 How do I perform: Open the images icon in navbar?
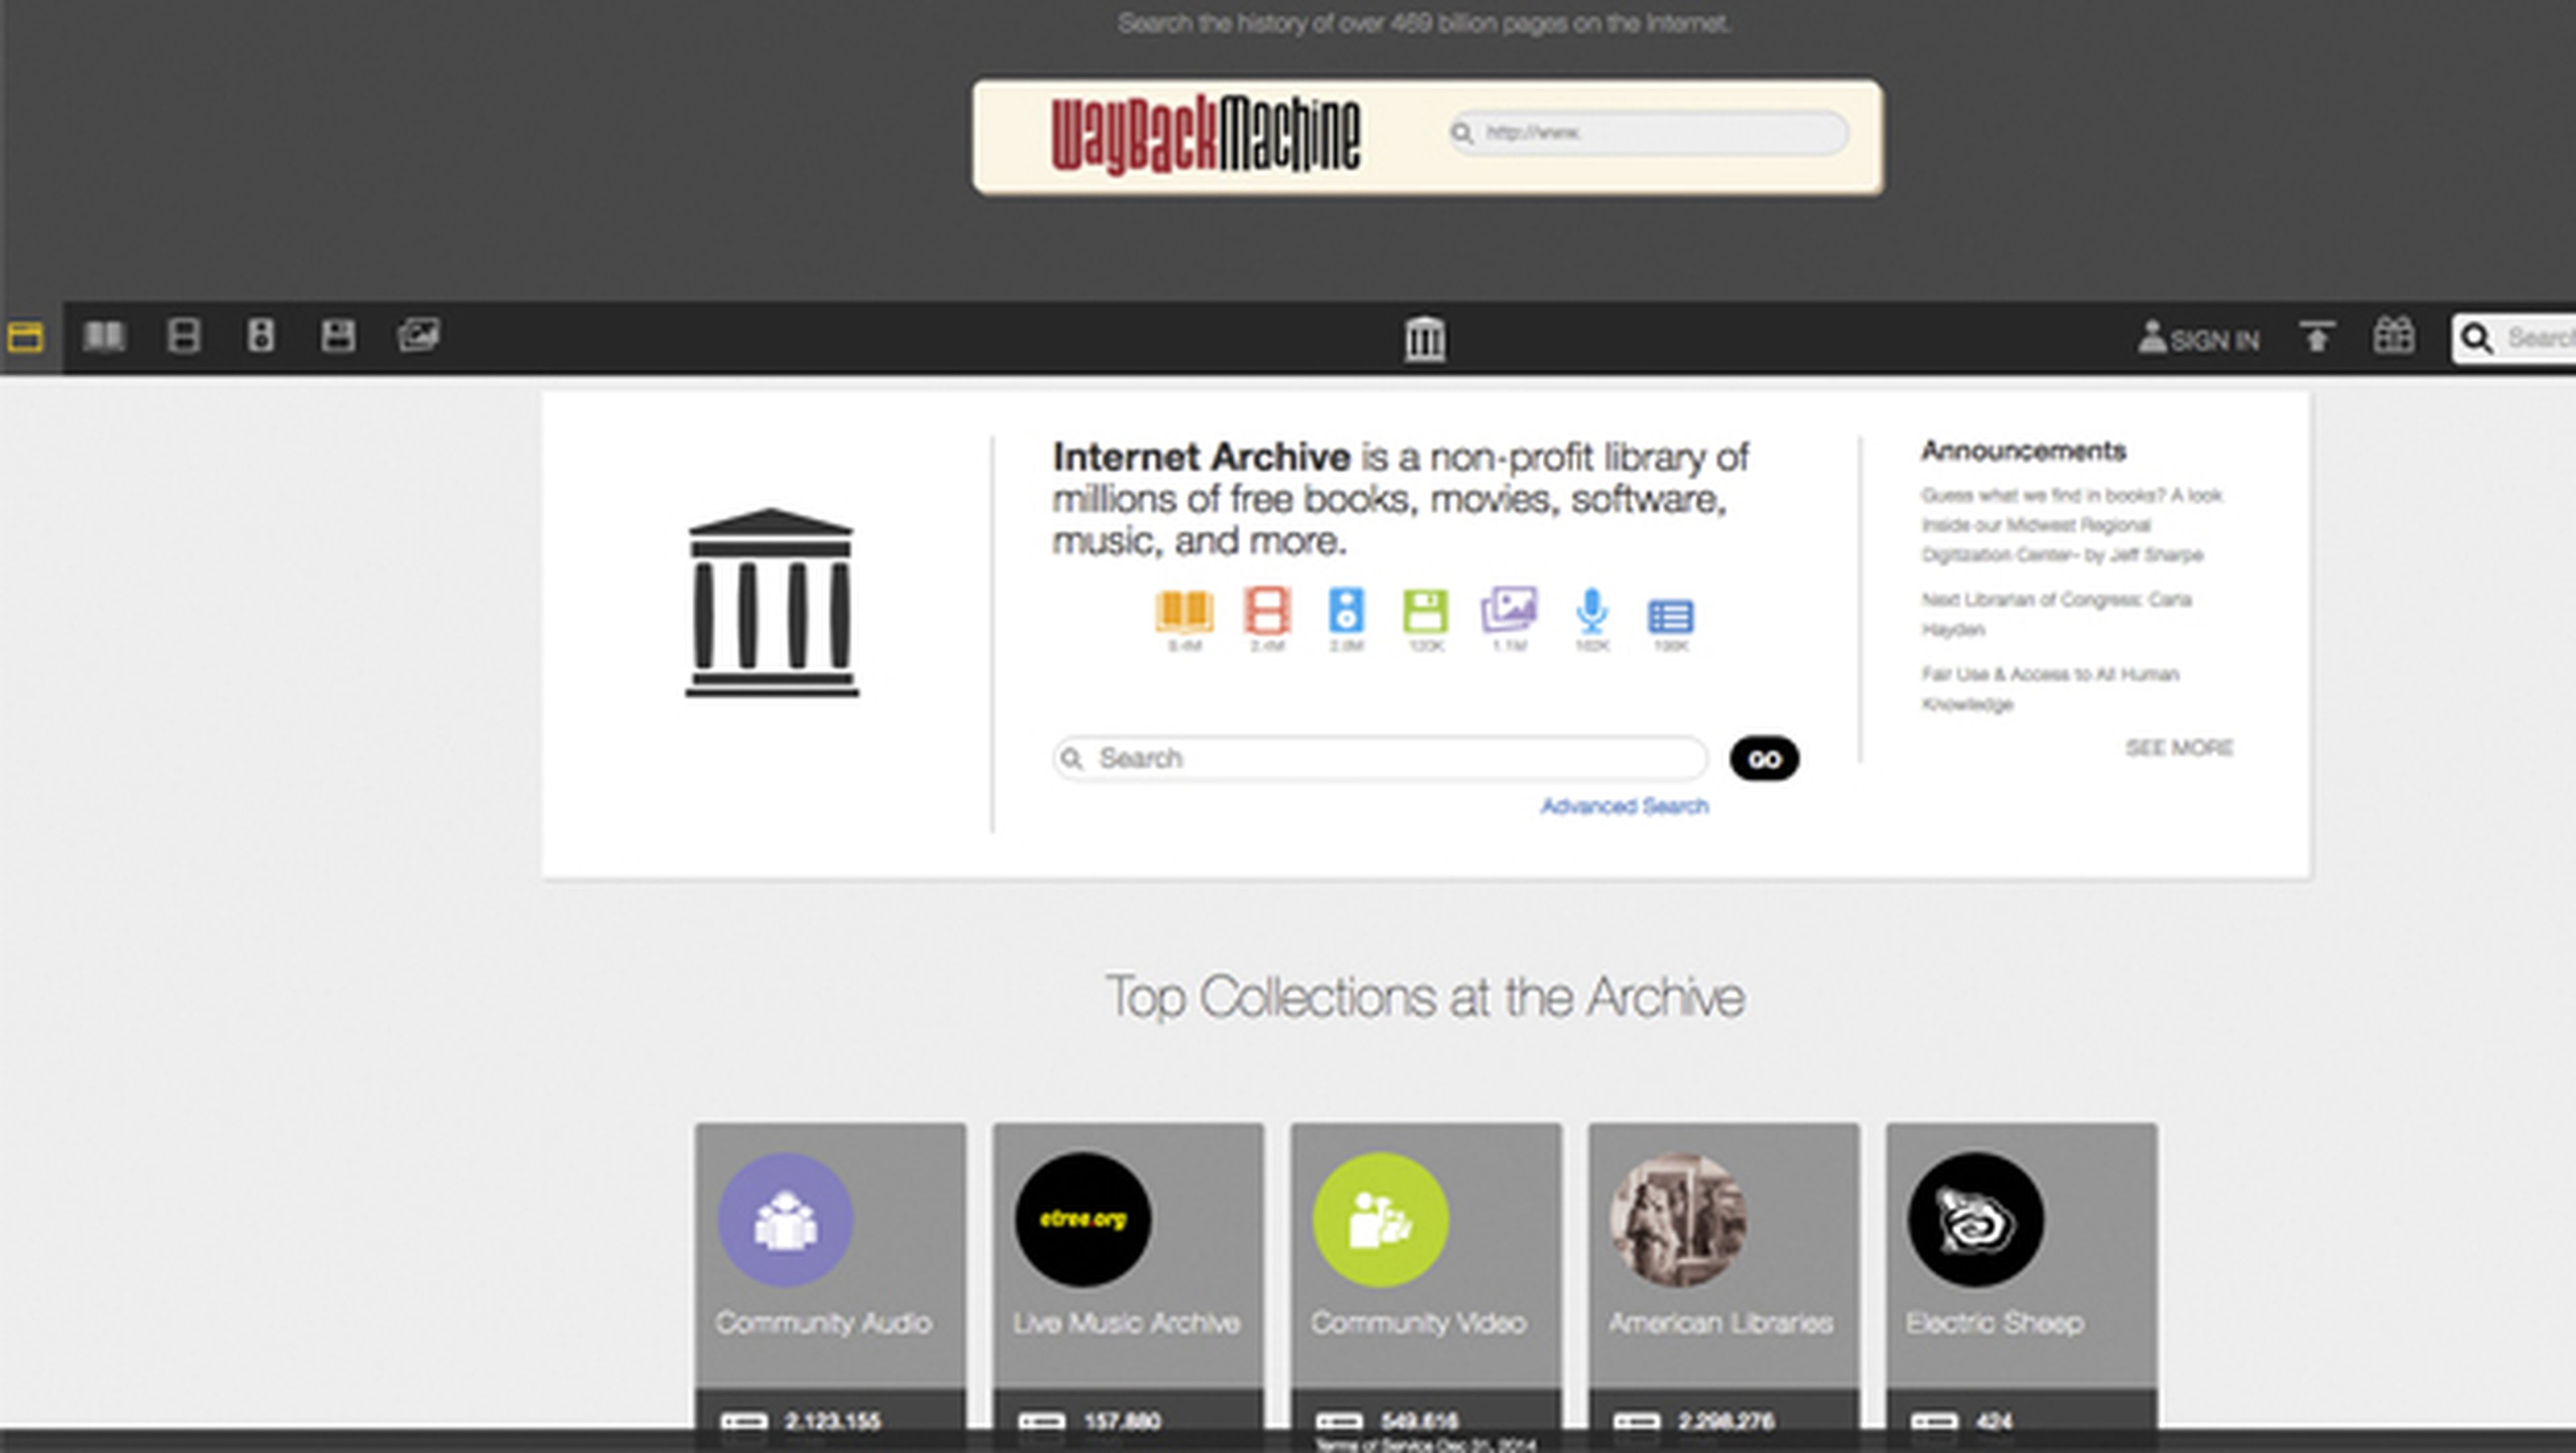point(418,335)
